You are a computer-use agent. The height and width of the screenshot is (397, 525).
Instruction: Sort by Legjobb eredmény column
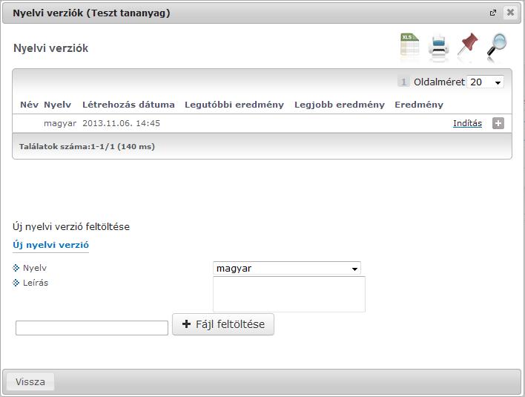[x=340, y=105]
